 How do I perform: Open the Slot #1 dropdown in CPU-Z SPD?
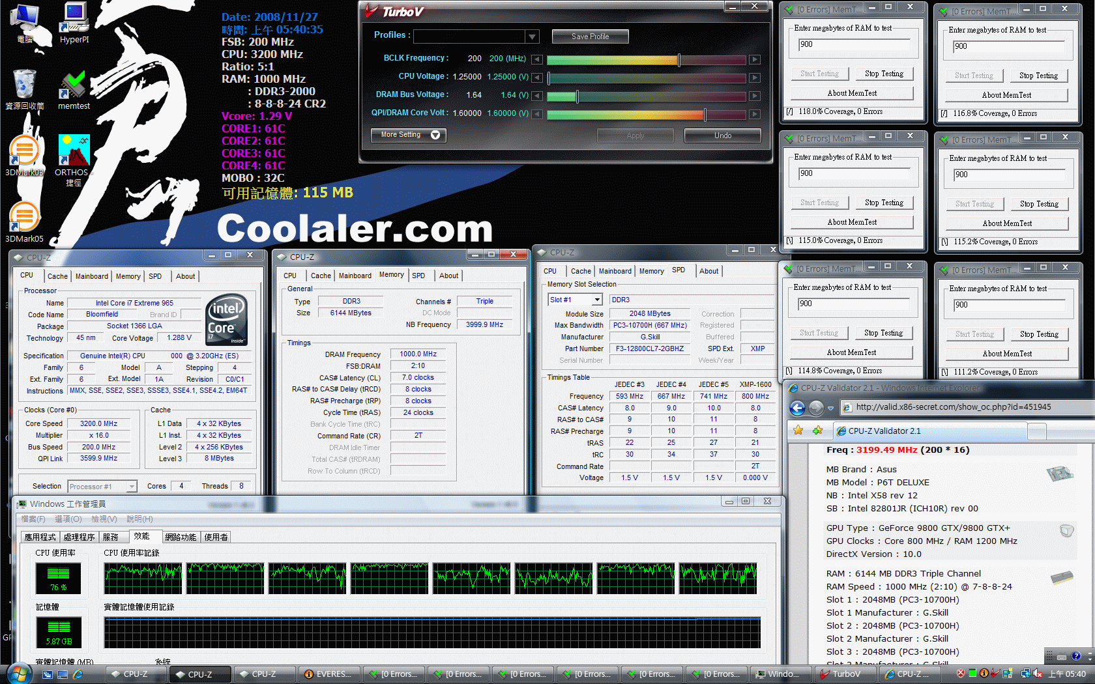[x=597, y=300]
